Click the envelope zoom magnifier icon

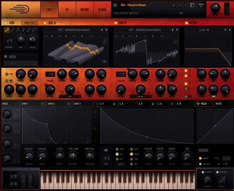[95, 128]
